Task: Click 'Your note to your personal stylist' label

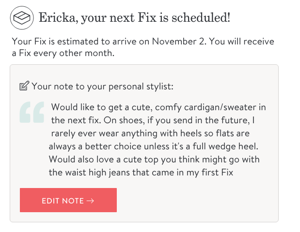Action: pyautogui.click(x=102, y=87)
